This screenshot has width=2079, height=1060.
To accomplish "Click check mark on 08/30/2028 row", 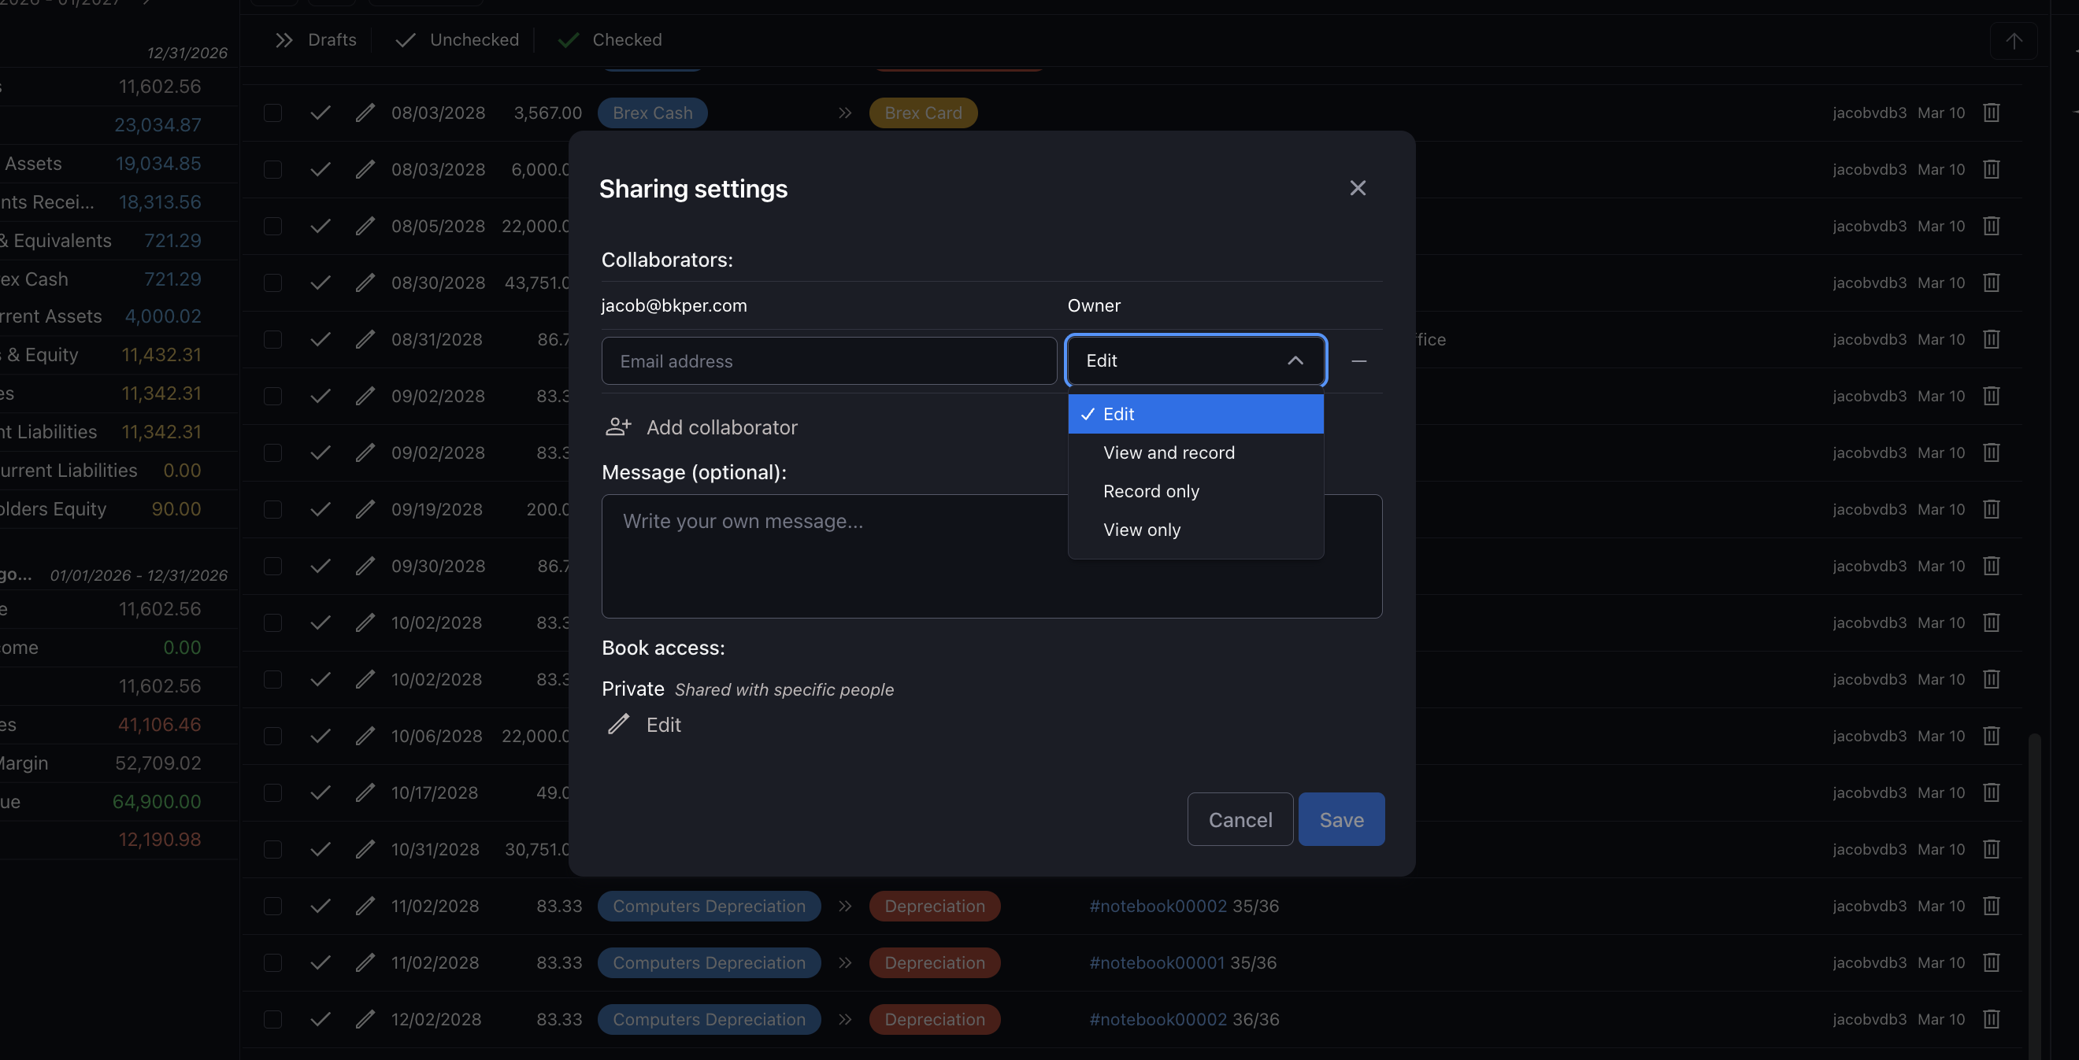I will (x=321, y=283).
